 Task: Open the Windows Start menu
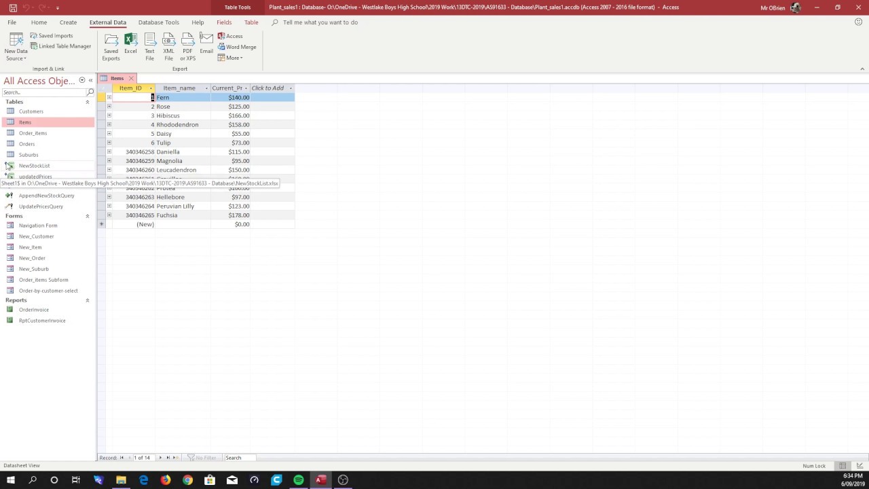(x=11, y=480)
